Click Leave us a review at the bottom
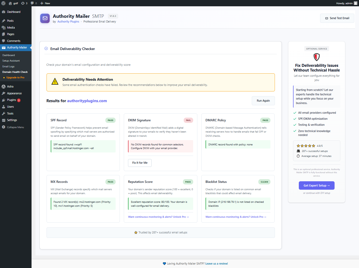The height and width of the screenshot is (268, 359). (216, 263)
